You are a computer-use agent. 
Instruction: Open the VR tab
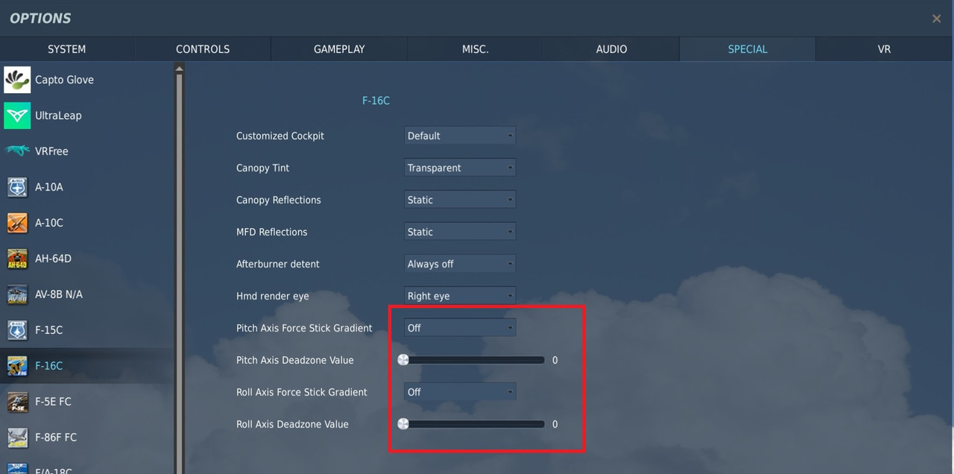pyautogui.click(x=885, y=49)
